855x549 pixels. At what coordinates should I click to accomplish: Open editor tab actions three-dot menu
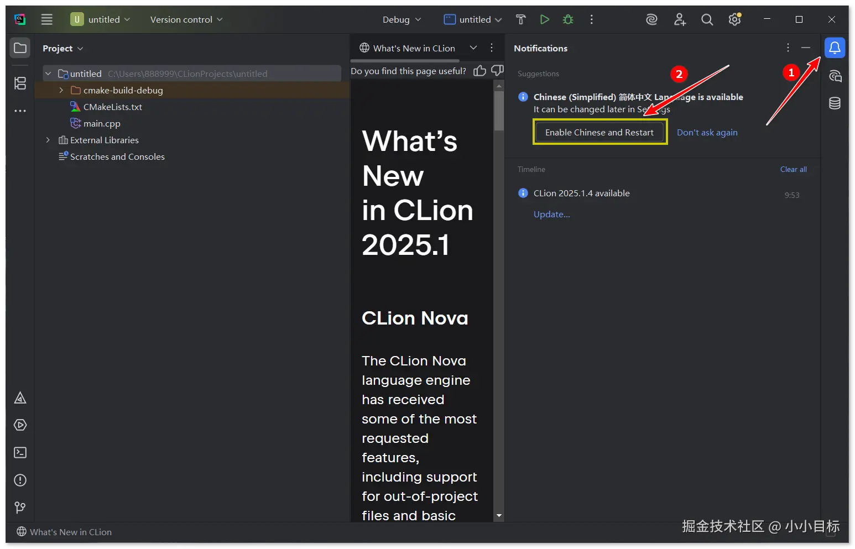click(492, 48)
